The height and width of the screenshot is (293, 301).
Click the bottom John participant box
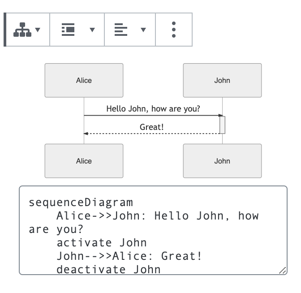click(222, 161)
